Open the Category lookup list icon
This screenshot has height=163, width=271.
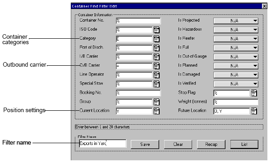point(156,39)
